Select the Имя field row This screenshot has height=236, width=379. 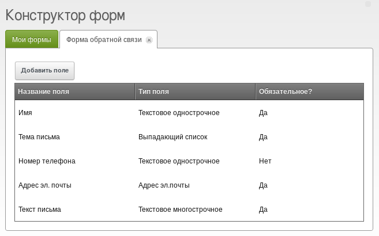click(x=189, y=113)
